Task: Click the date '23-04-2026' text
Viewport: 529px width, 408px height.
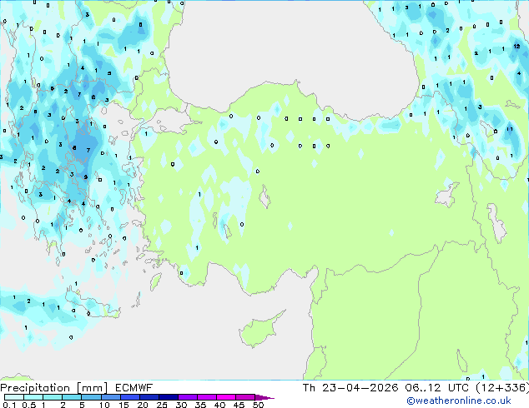Action: [x=360, y=388]
